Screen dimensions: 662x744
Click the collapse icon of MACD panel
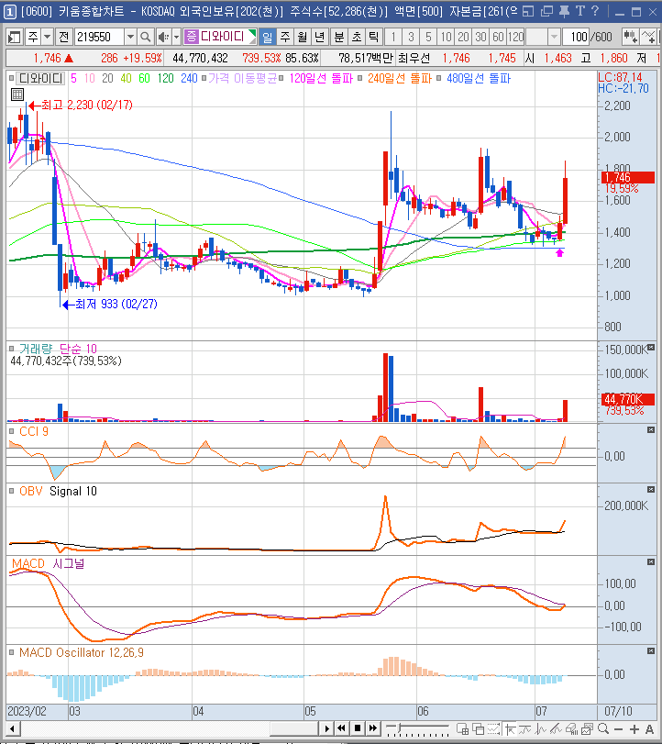click(651, 561)
